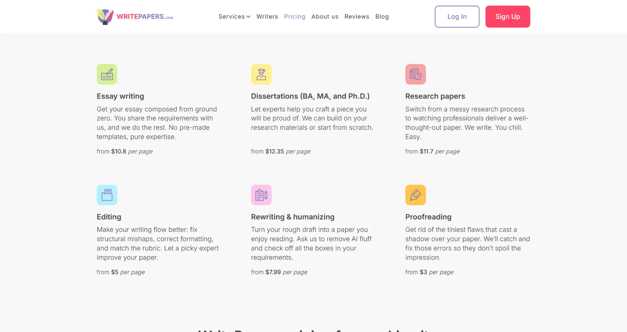Click the Essay writing description paragraph
This screenshot has height=332, width=627.
click(157, 123)
